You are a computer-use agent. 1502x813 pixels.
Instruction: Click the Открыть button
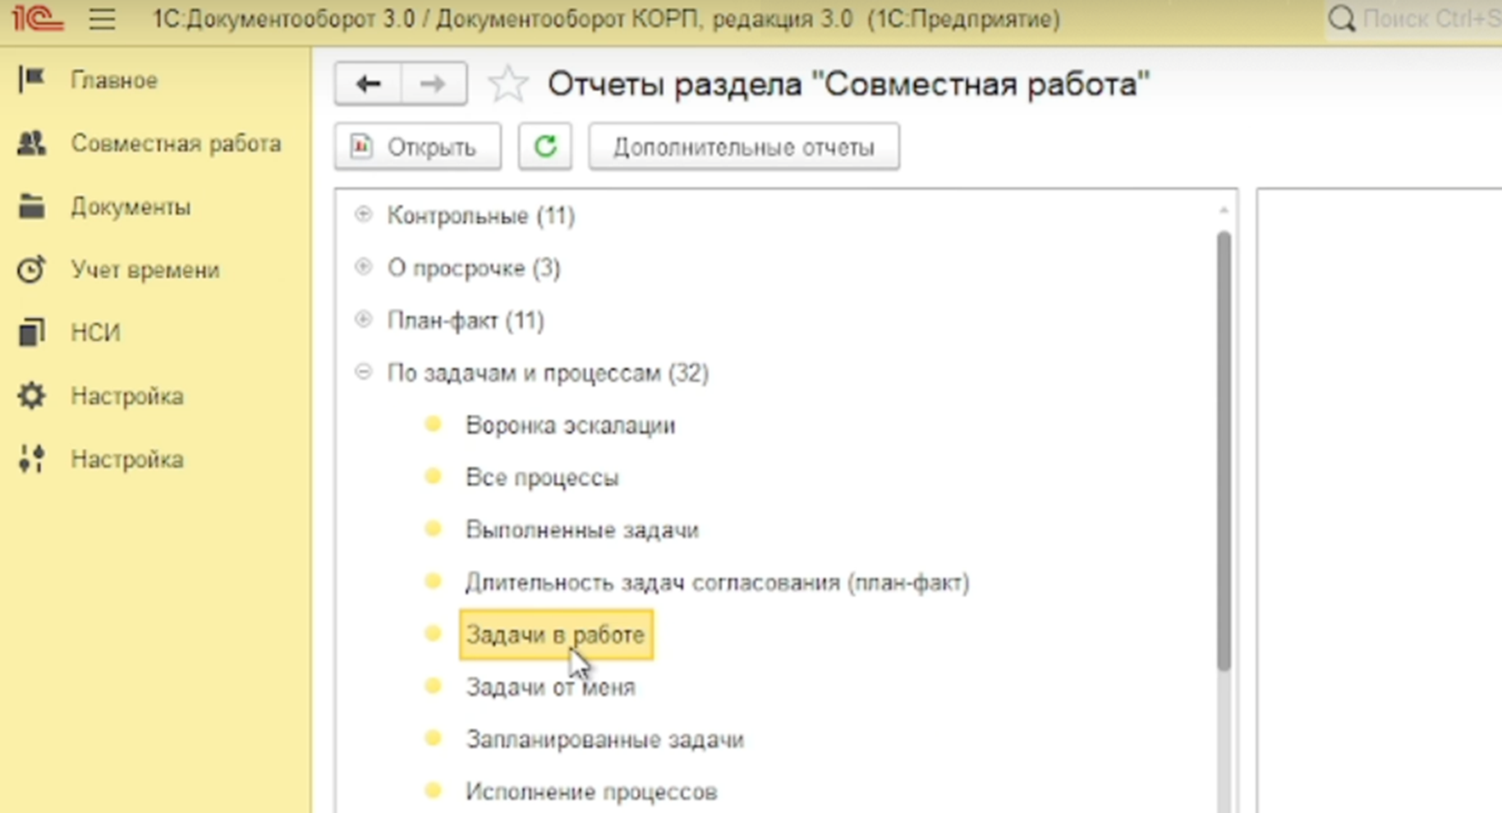(x=418, y=147)
